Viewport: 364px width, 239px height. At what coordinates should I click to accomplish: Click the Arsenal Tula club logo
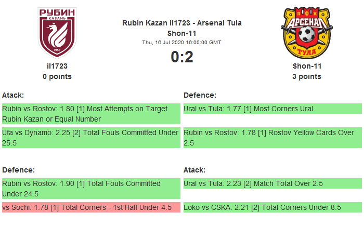(x=307, y=33)
